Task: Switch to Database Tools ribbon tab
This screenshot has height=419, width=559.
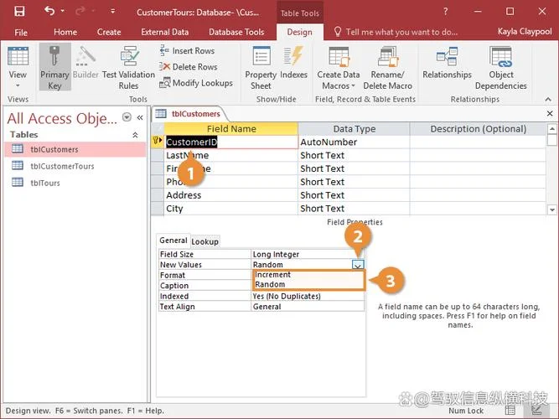Action: coord(236,32)
